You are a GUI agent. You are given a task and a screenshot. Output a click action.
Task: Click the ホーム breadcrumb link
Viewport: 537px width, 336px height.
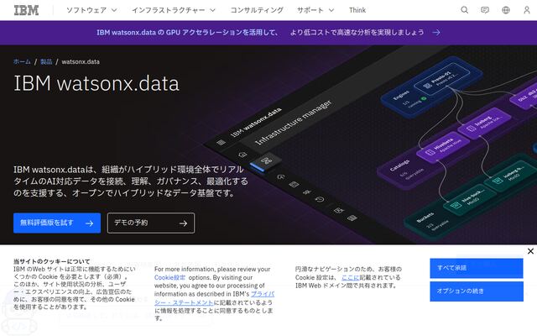tap(22, 61)
